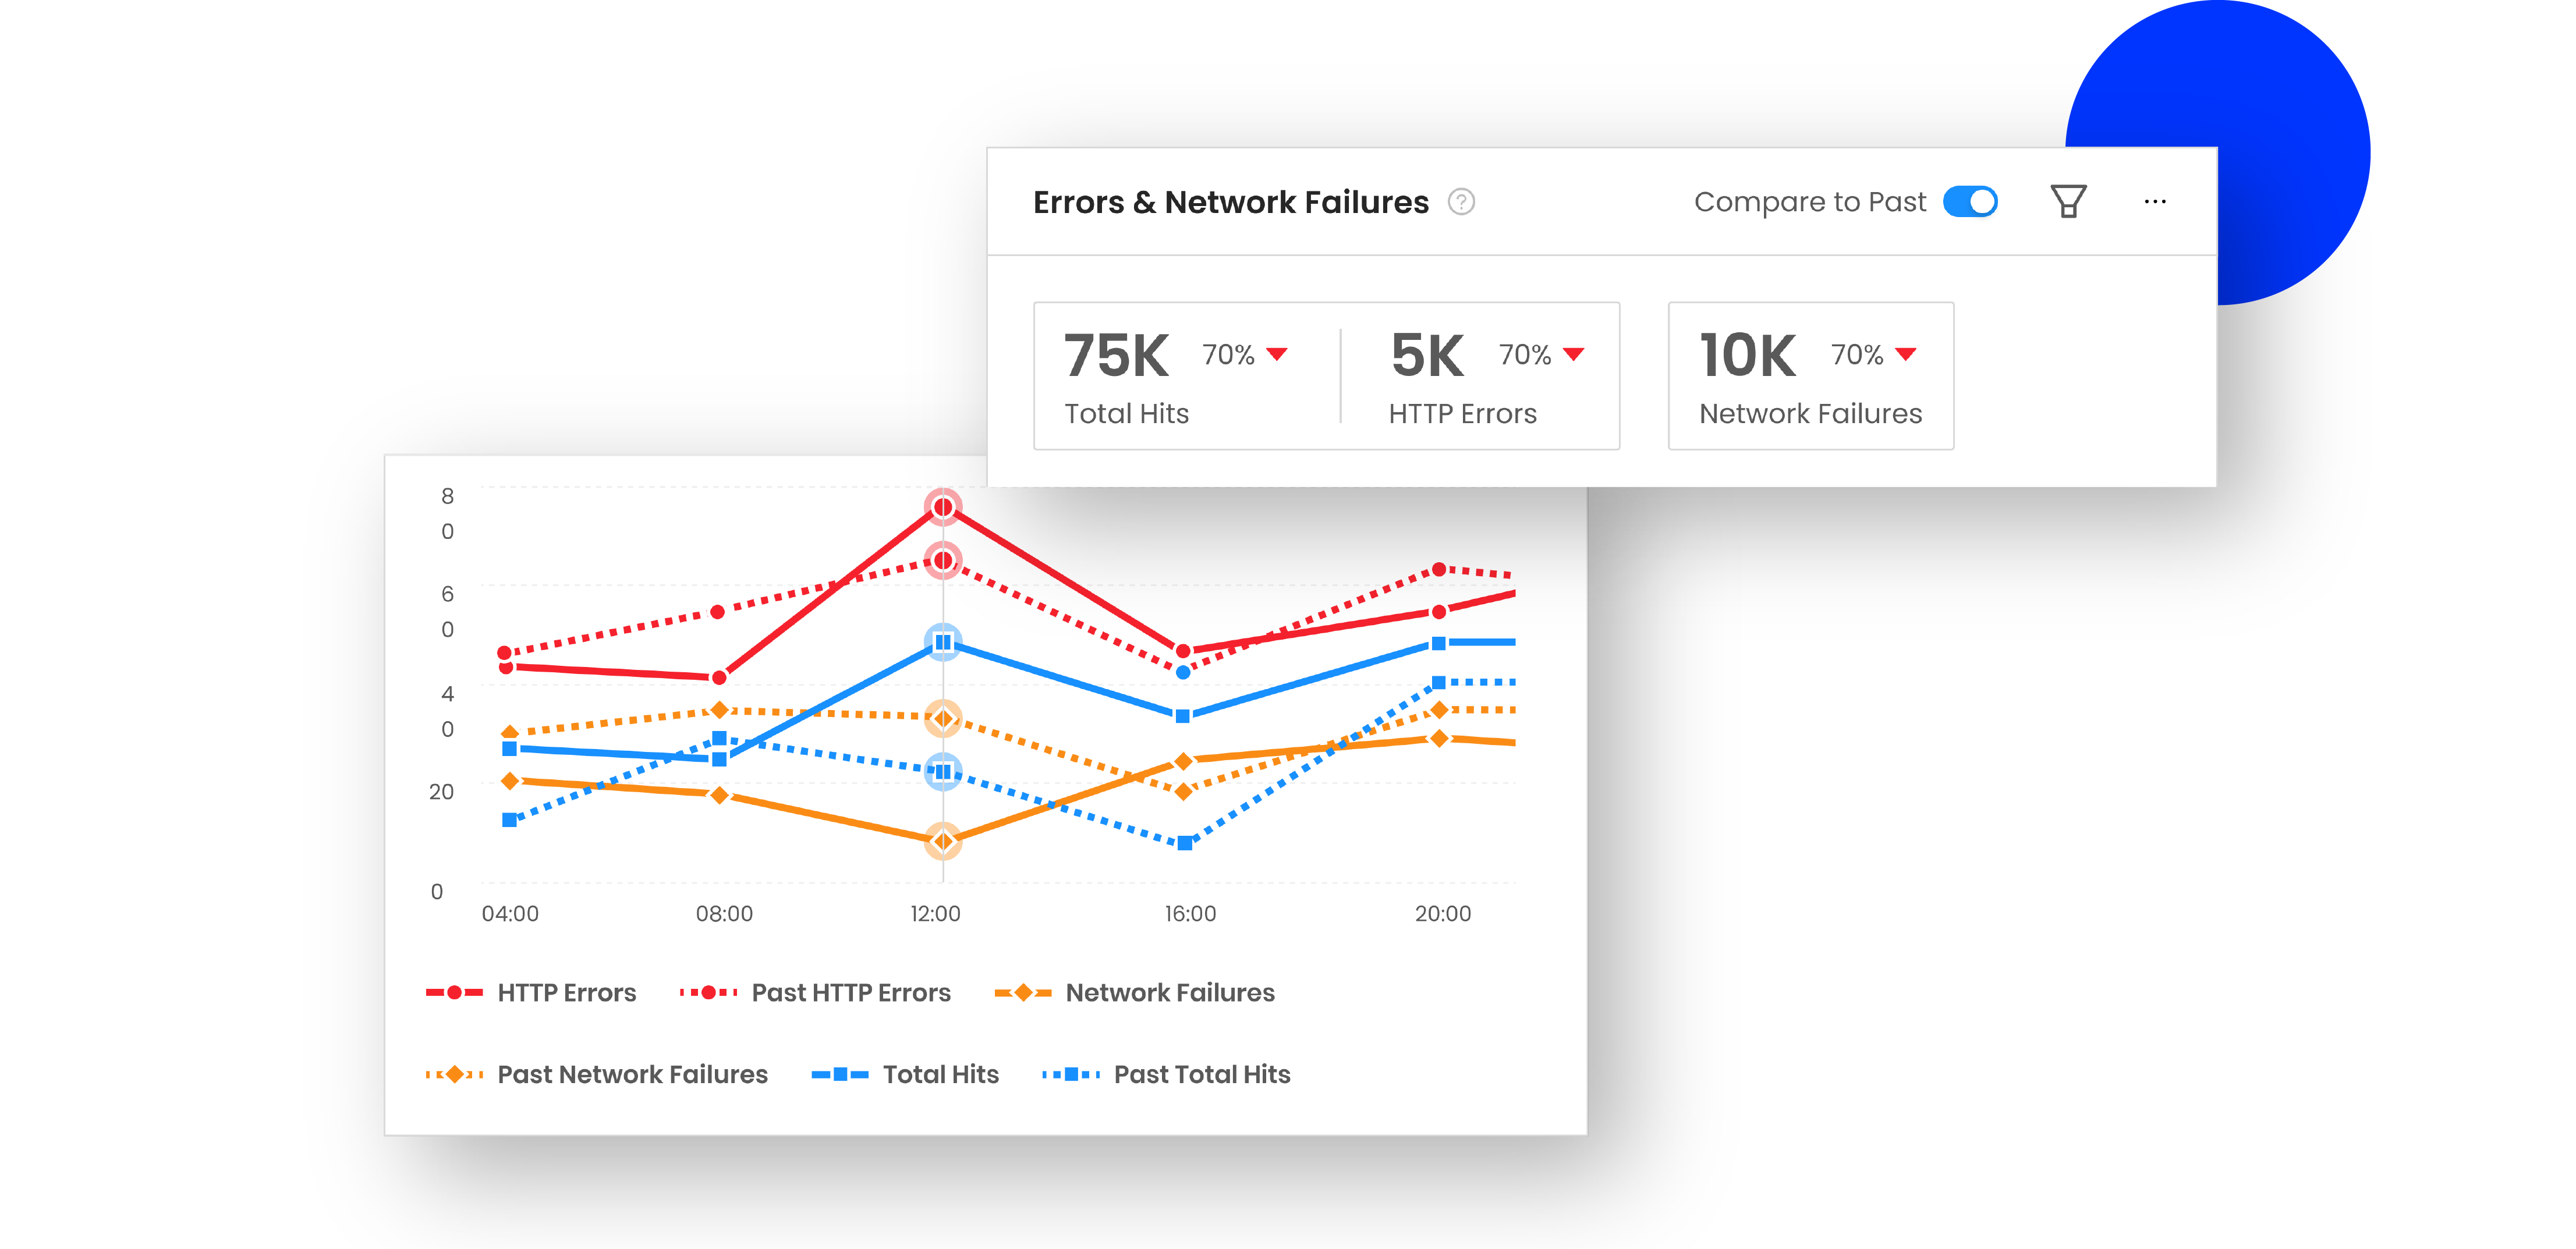
Task: Toggle Past Network Failures legend marker
Action: [x=454, y=1074]
